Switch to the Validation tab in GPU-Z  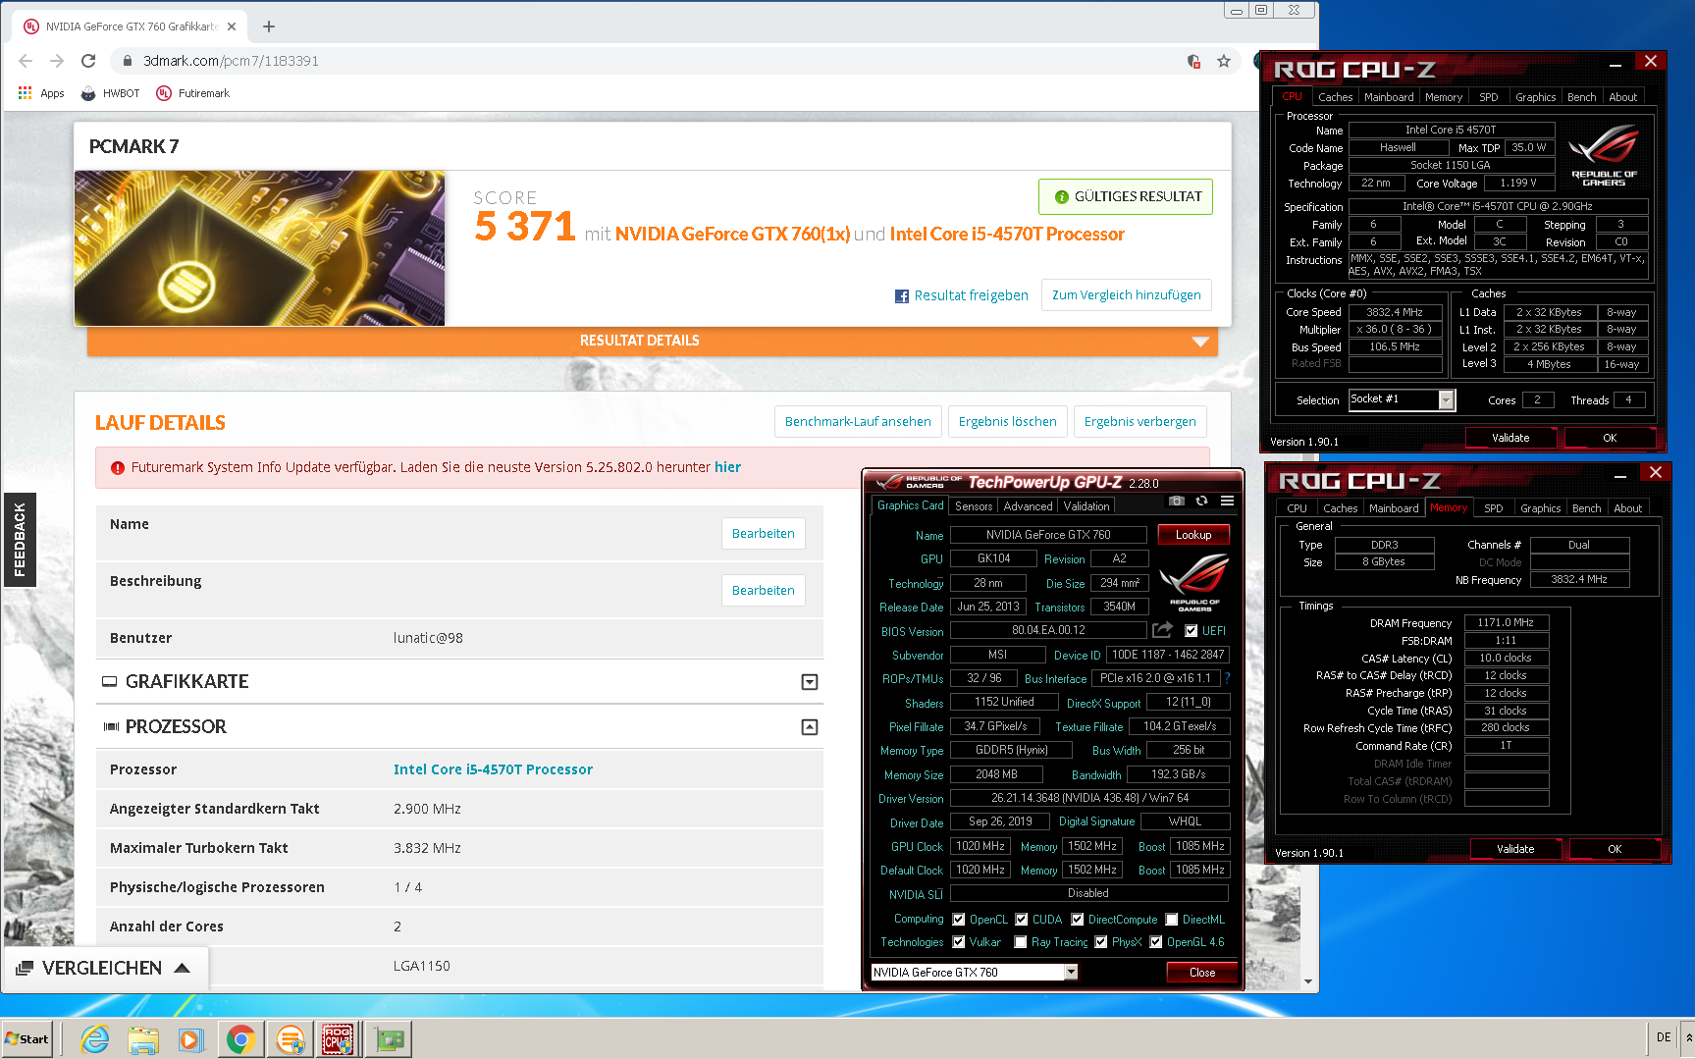tap(1086, 506)
